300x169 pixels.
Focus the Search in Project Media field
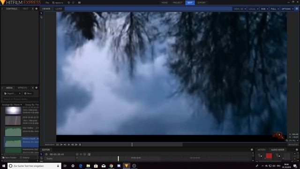pyautogui.click(x=20, y=99)
